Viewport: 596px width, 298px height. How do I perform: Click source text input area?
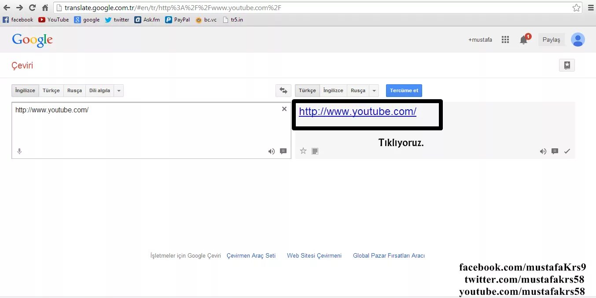point(151,130)
